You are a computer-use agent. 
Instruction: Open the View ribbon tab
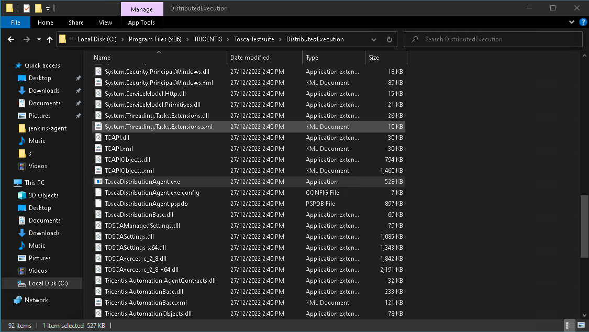(x=105, y=23)
